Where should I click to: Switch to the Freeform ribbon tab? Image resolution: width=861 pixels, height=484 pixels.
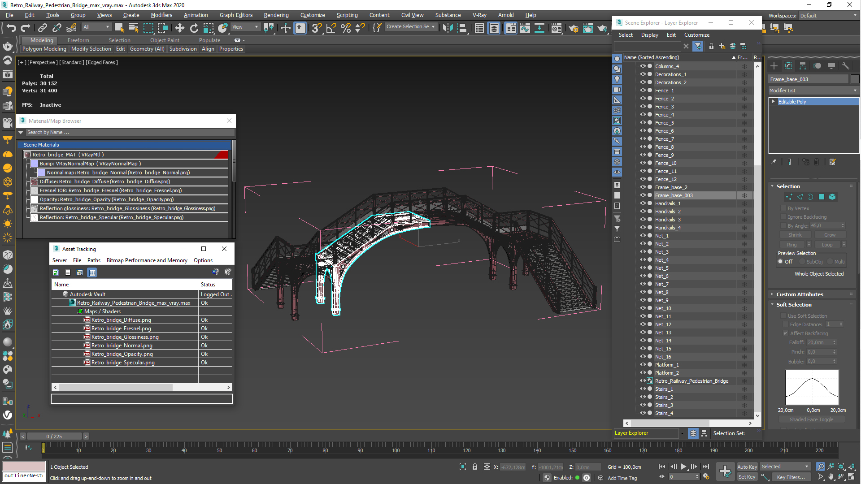78,40
